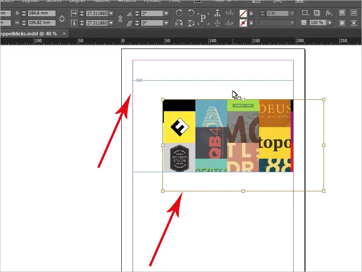Click the shear angle icon
This screenshot has width=362, height=272.
129,23
